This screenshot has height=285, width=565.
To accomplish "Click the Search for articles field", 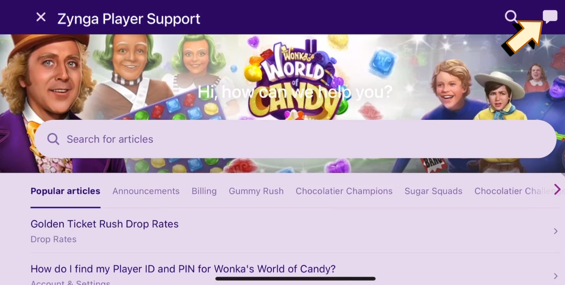I will (295, 139).
